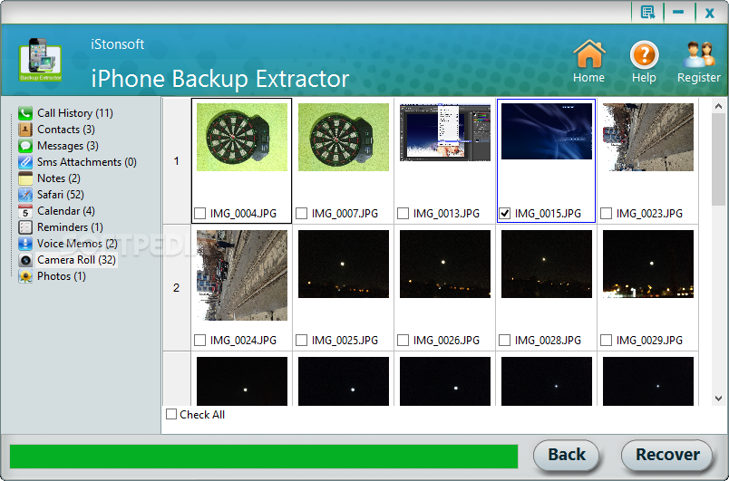Click the feedback icon in title bar
This screenshot has height=481, width=729.
click(647, 12)
